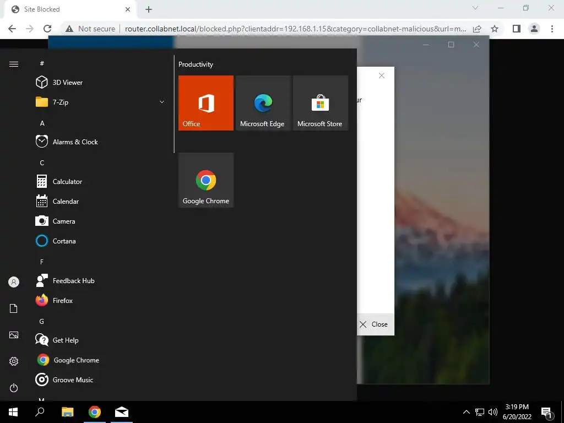The height and width of the screenshot is (423, 564).
Task: Show desktop via taskbar far edge
Action: pos(562,412)
